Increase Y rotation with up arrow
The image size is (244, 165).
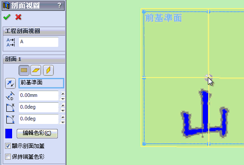[63, 117]
